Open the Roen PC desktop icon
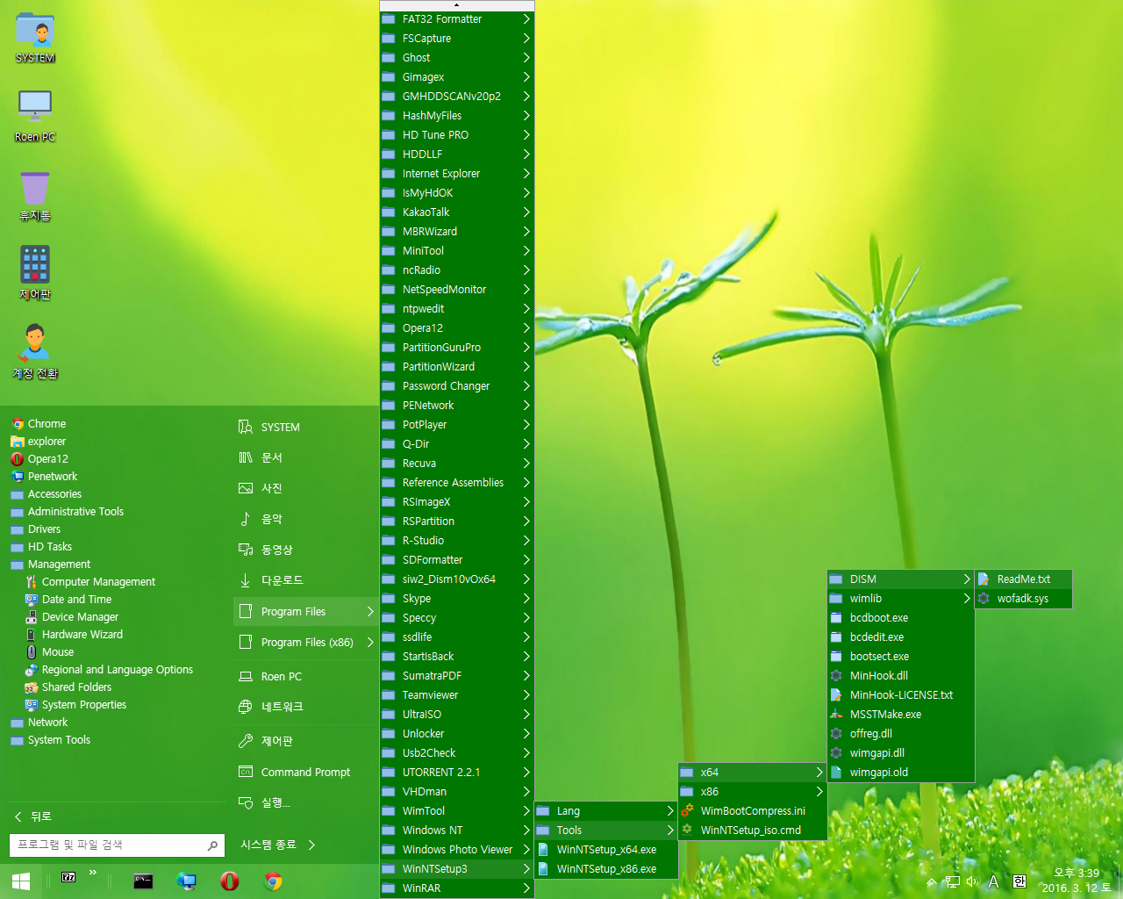This screenshot has width=1123, height=899. point(35,116)
